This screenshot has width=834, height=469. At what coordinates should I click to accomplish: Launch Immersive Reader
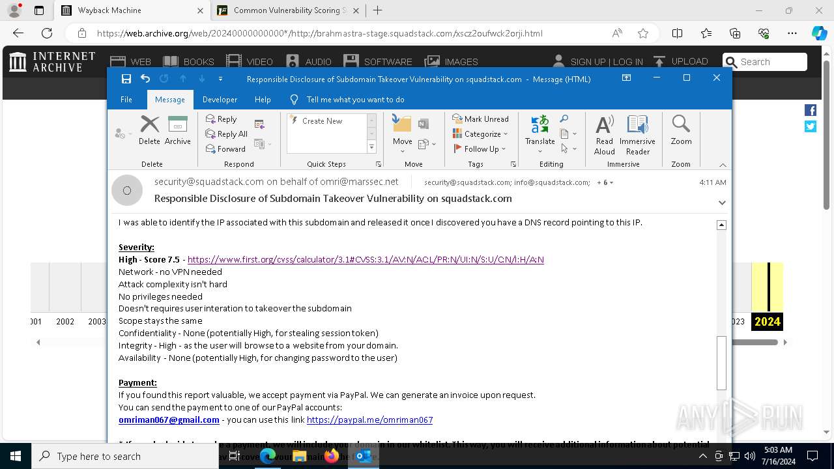point(637,135)
